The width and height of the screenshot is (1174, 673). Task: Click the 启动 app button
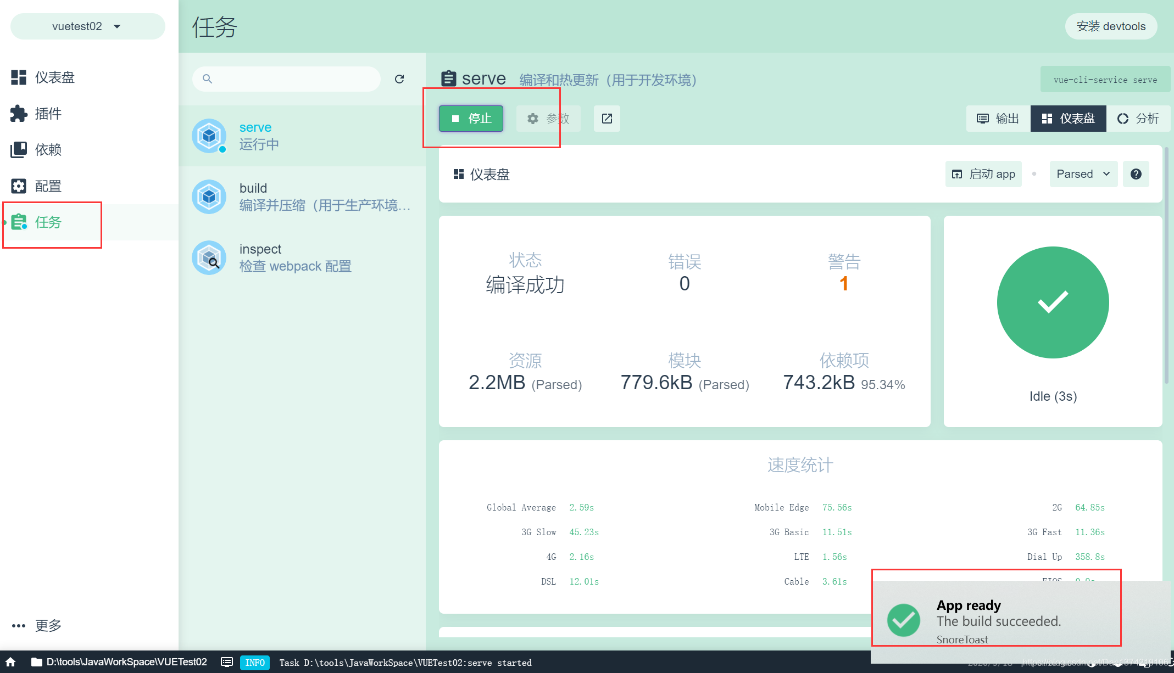click(983, 174)
